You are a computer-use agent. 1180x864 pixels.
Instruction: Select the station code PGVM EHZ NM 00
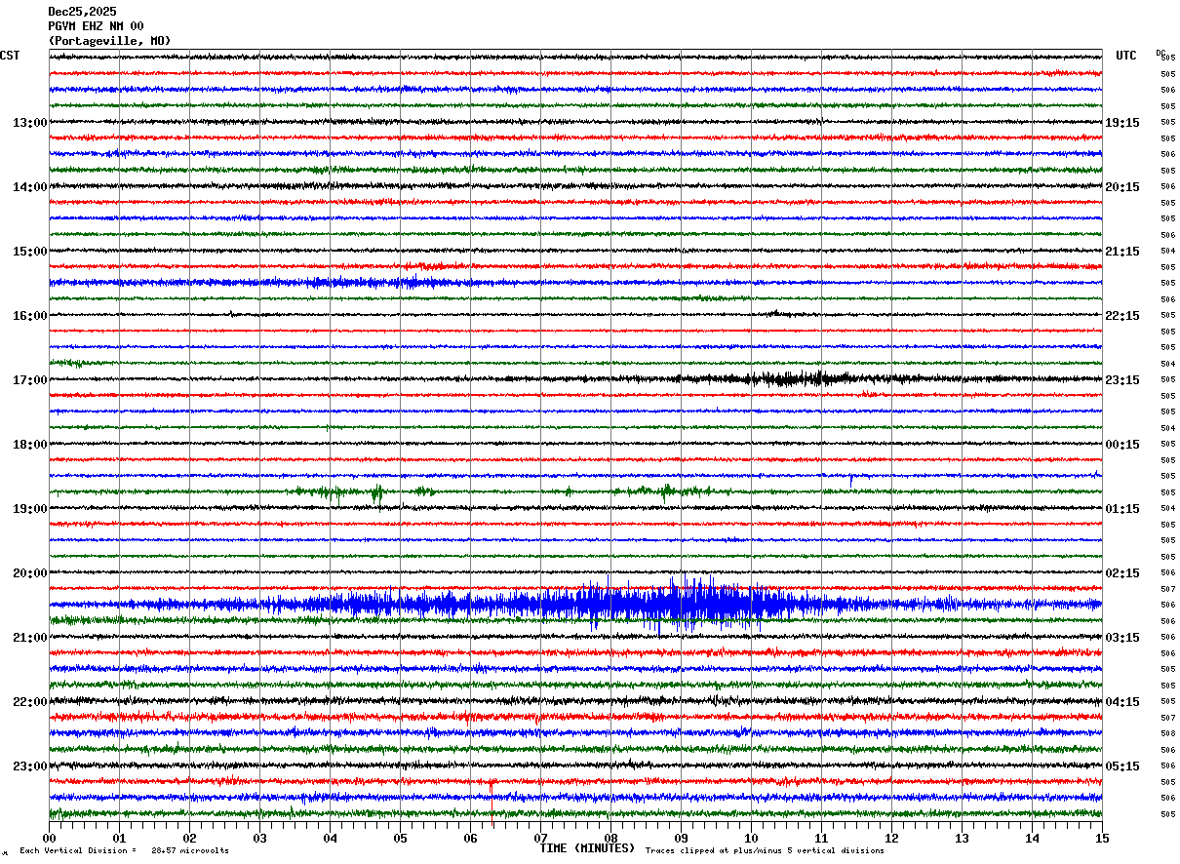[x=96, y=26]
